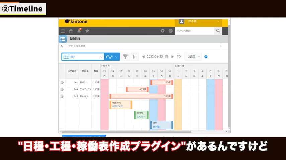Open the settings gear

pyautogui.click(x=162, y=31)
